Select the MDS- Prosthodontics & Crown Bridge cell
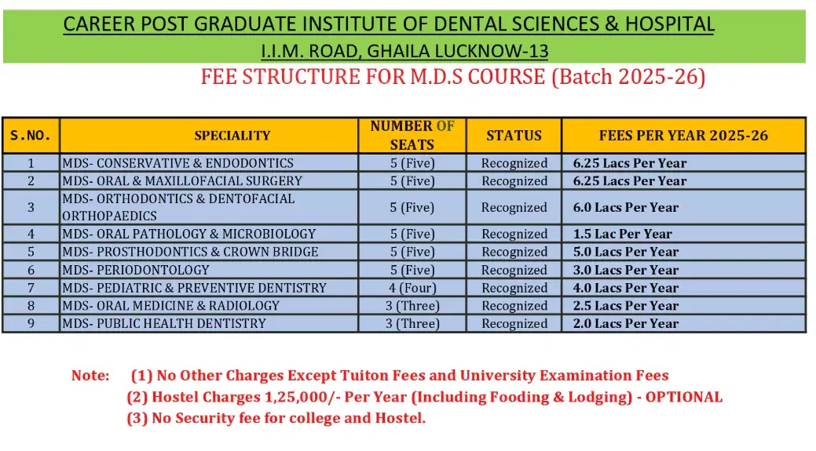This screenshot has height=451, width=816. tap(191, 252)
